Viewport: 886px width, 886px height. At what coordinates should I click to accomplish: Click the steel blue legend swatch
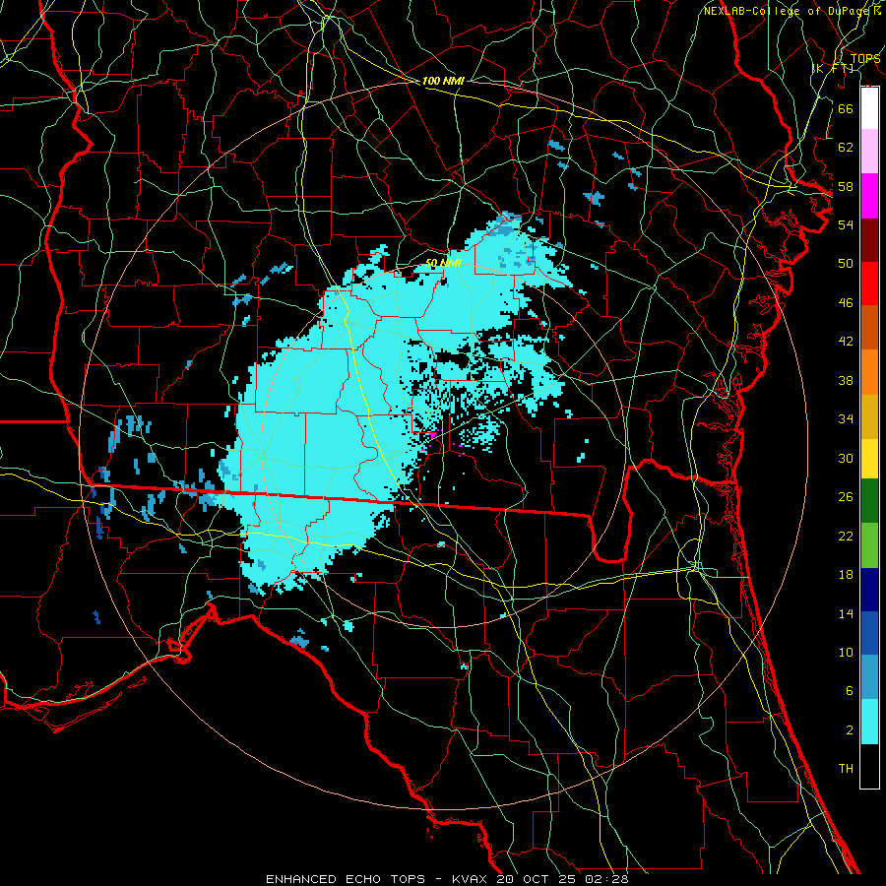pyautogui.click(x=869, y=676)
